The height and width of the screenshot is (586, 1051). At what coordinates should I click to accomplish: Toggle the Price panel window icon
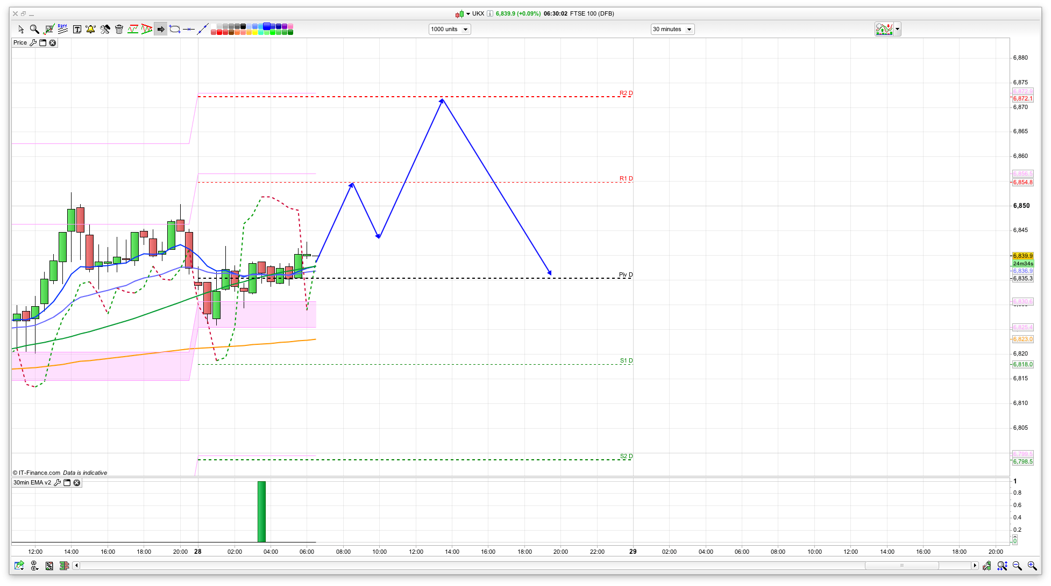(43, 42)
